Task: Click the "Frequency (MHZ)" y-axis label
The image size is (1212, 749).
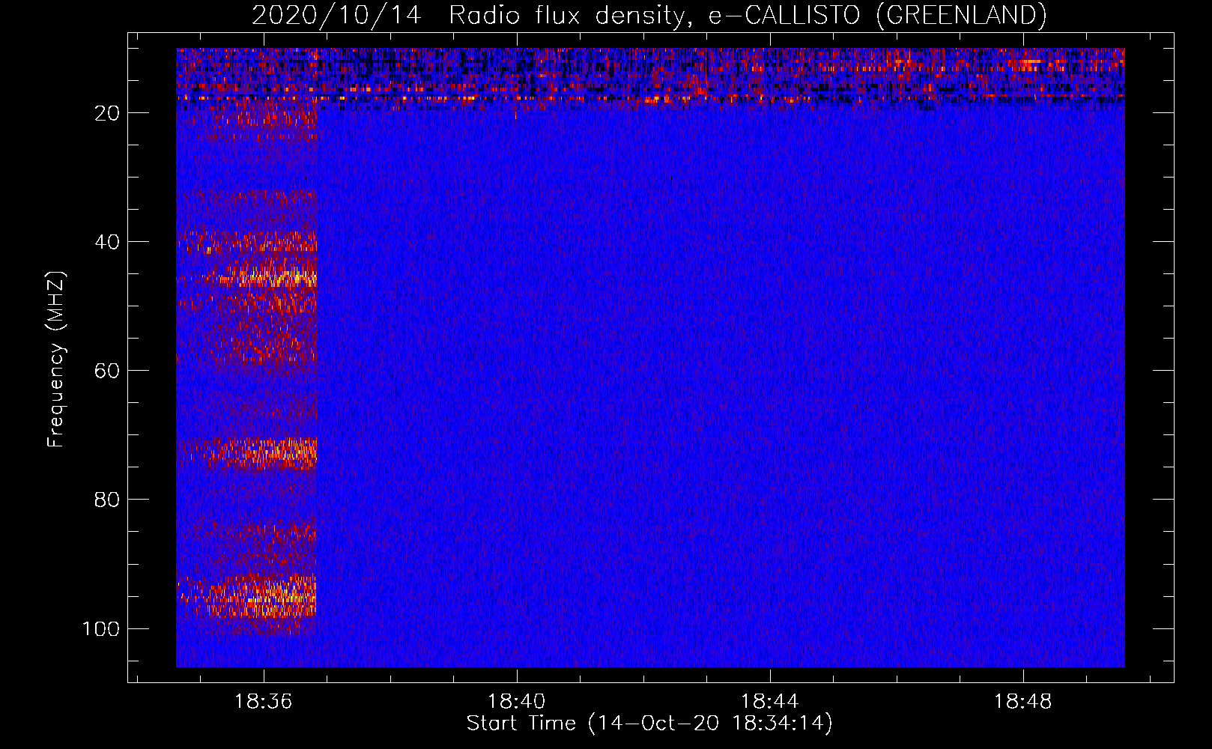Action: [56, 360]
